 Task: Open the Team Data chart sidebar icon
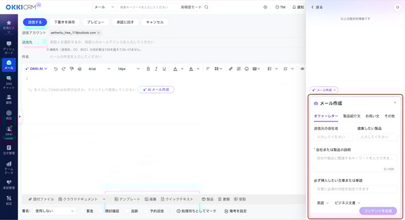pyautogui.click(x=9, y=167)
